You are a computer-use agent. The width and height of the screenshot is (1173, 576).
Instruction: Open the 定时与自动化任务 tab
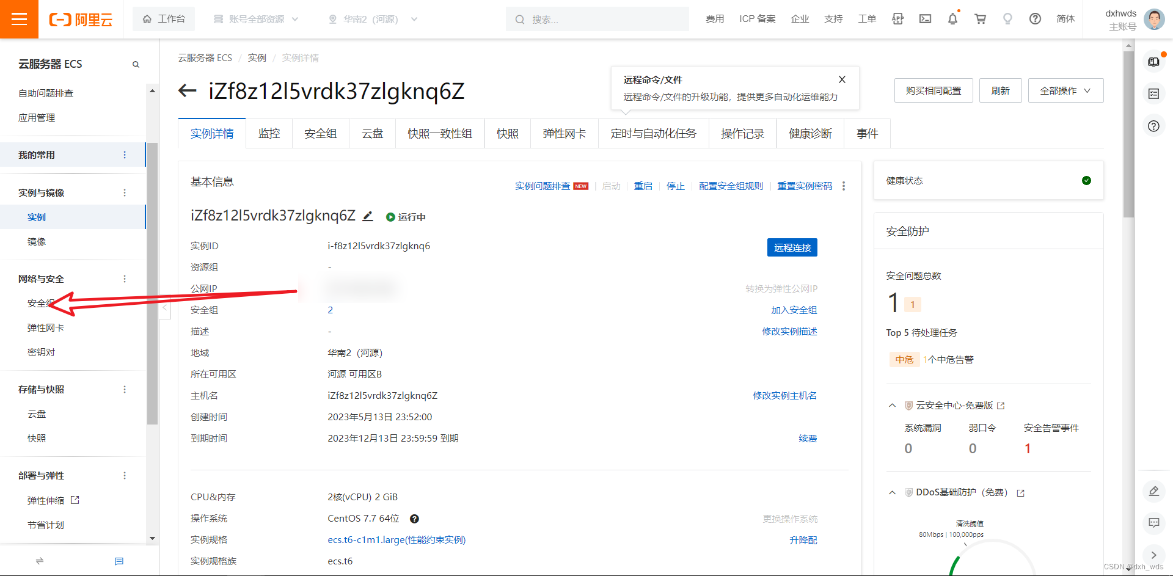pos(653,133)
